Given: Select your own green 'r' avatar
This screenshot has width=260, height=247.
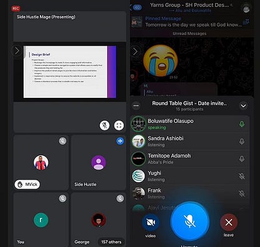Looking at the screenshot, I should [x=41, y=220].
